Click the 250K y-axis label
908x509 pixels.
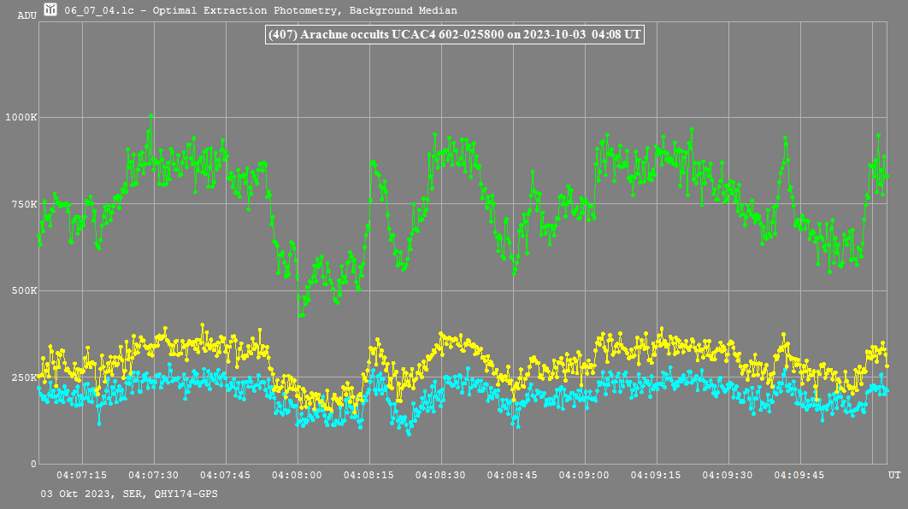pyautogui.click(x=22, y=377)
